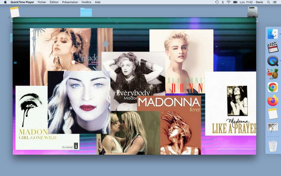Image resolution: width=281 pixels, height=176 pixels.
Task: Launch HandBrake from the Dock
Action: 273,74
